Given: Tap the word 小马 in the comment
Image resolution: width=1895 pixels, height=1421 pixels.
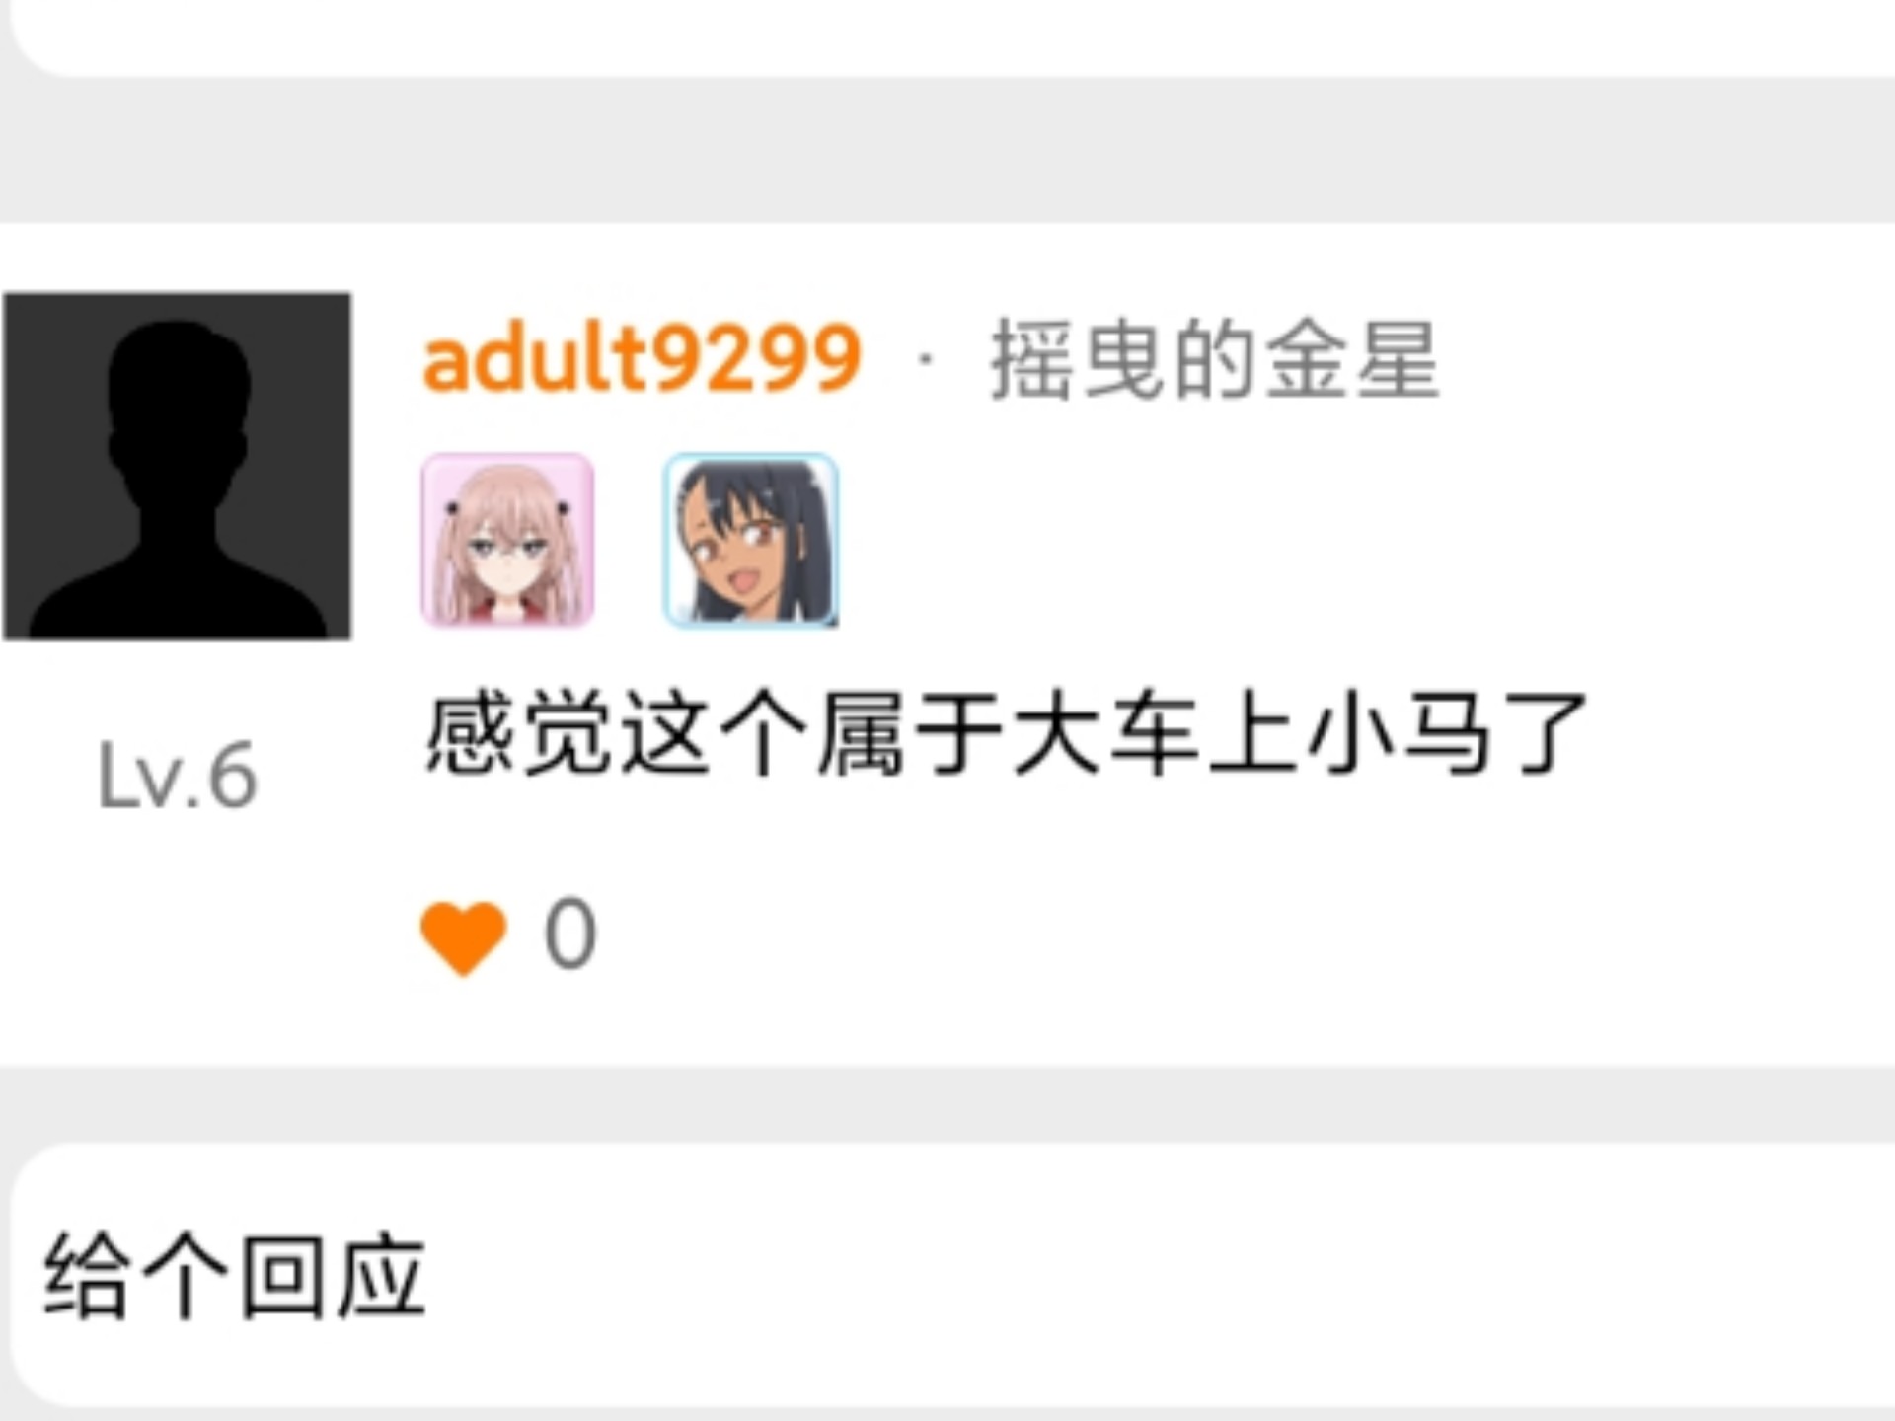Looking at the screenshot, I should coord(1398,734).
